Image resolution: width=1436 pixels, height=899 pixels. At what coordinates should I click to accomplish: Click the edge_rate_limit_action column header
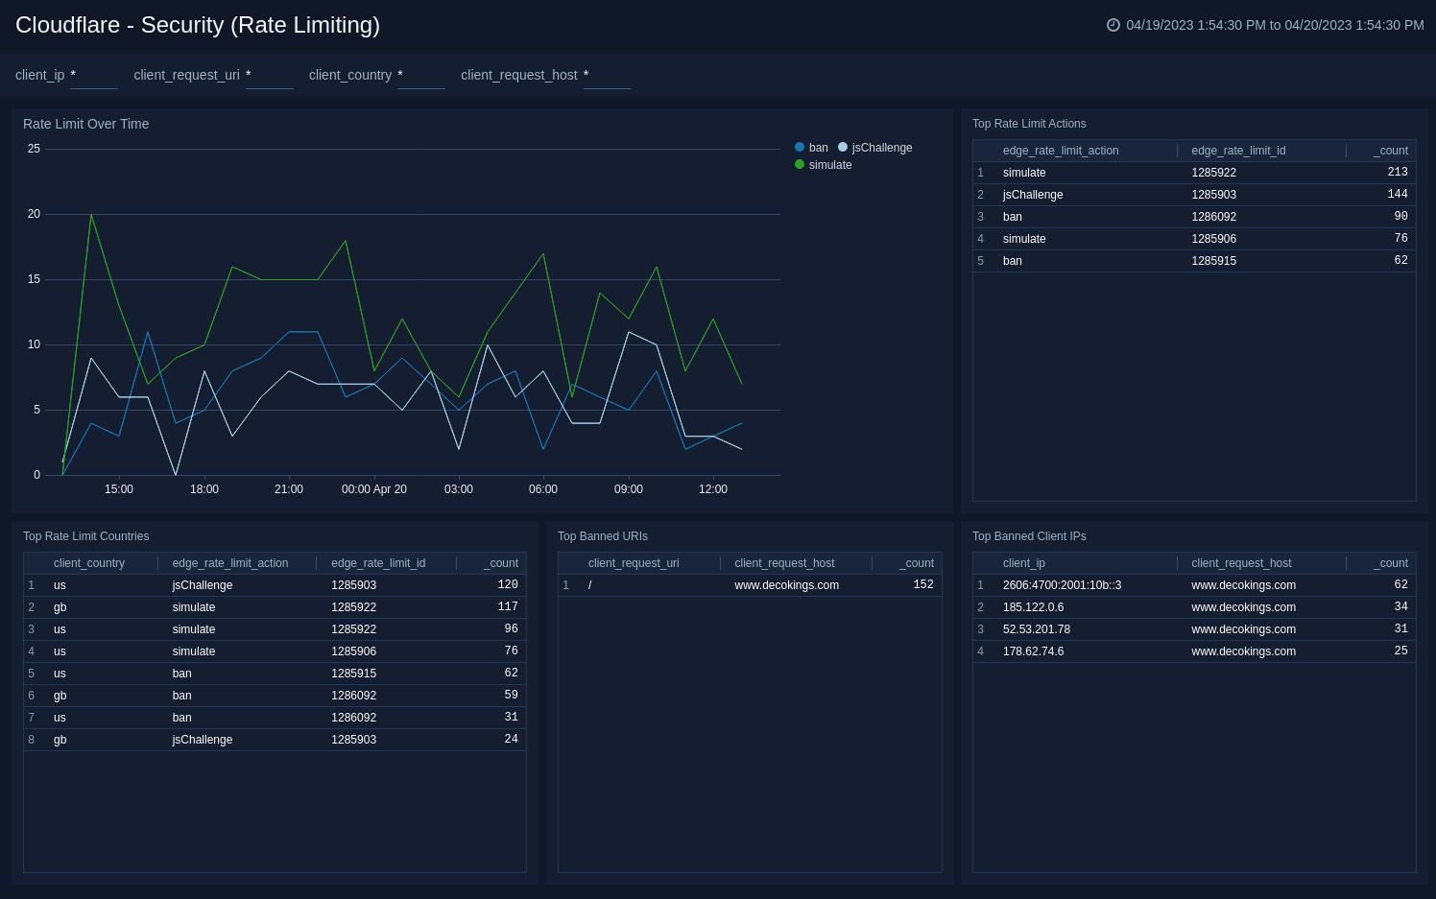1061,151
